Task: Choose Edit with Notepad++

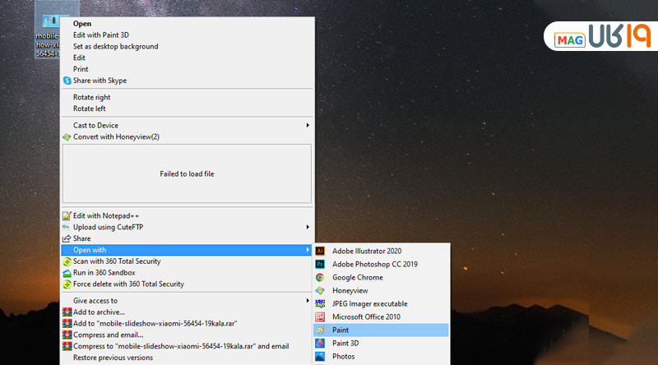Action: [188, 216]
